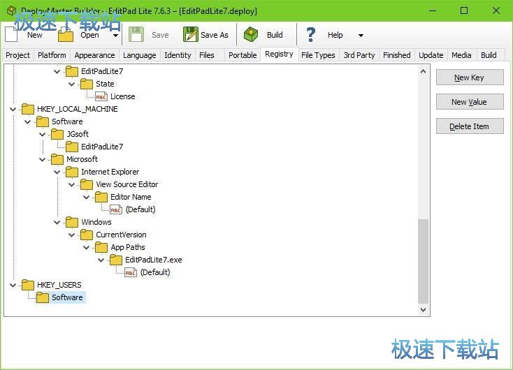
Task: Select (Default) under EditPadLite7.exe
Action: 155,272
